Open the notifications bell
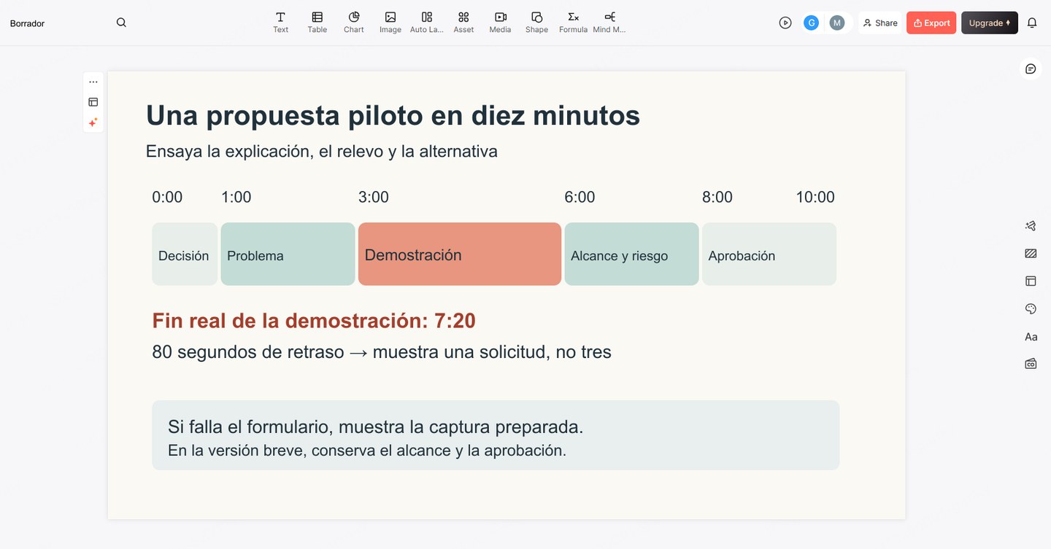Image resolution: width=1051 pixels, height=549 pixels. coord(1032,23)
